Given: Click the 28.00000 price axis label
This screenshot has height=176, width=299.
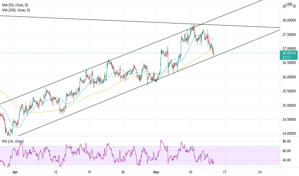Looking at the screenshot, I should tap(289, 20).
